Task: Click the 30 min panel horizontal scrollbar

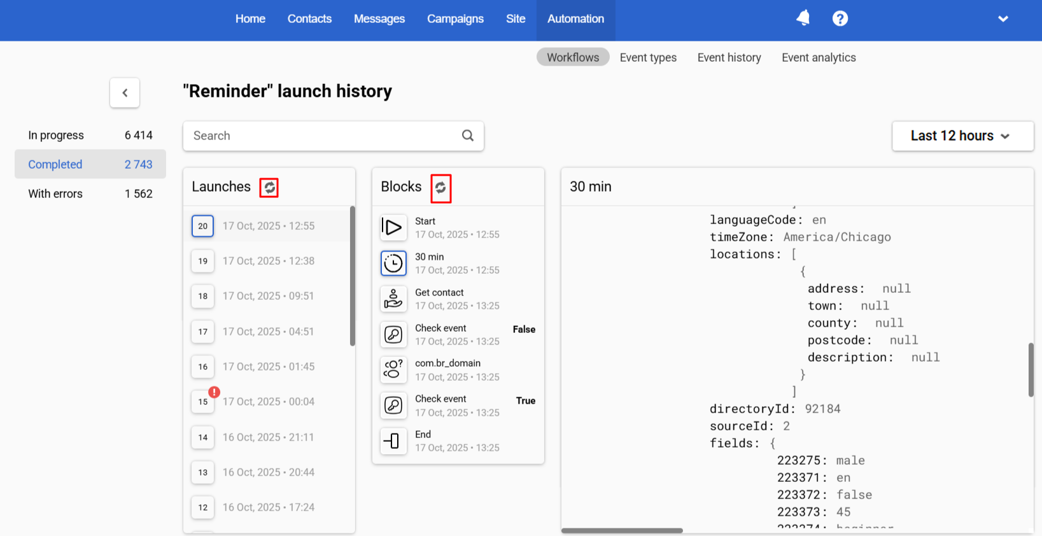Action: (622, 530)
